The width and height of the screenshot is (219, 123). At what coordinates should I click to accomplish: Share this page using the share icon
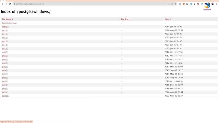pyautogui.click(x=172, y=4)
